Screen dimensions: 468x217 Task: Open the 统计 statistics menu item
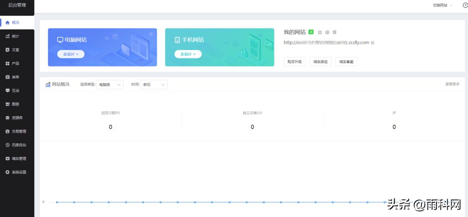[x=17, y=36]
